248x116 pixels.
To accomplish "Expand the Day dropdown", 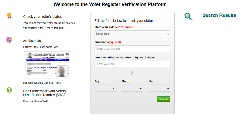I will [105, 88].
